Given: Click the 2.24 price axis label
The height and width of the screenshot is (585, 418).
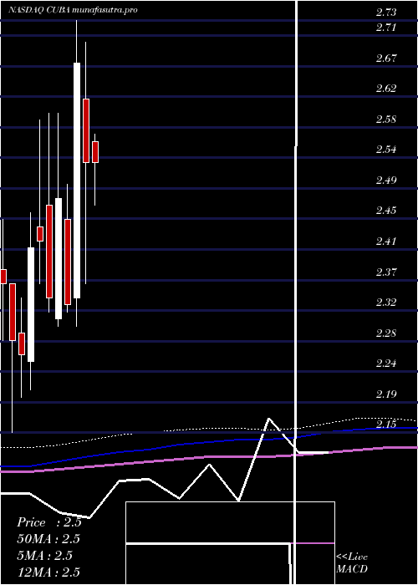Looking at the screenshot, I should click(386, 363).
